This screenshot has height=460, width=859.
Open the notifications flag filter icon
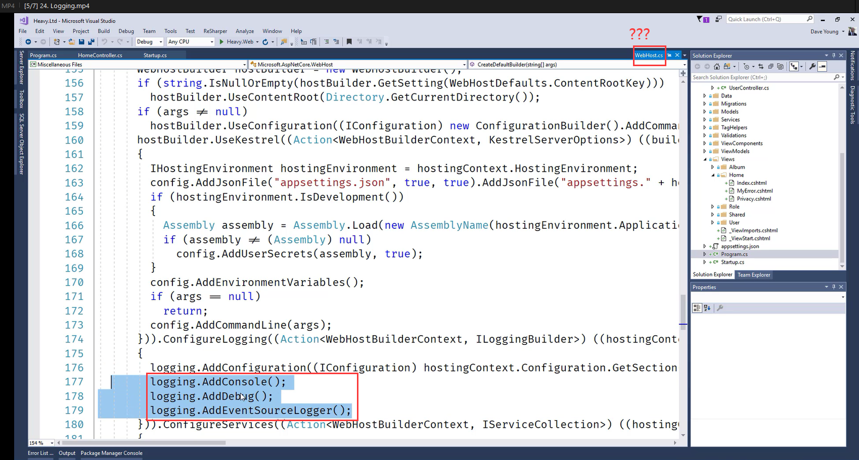click(x=702, y=19)
